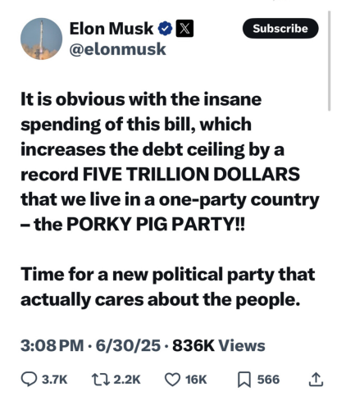
Task: Click the PORKY PIG PARTY post text
Action: 156,225
